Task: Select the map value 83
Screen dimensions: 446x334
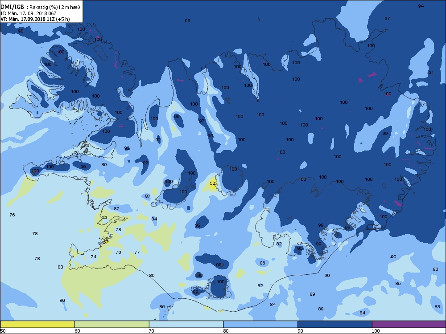Action: pos(437,307)
